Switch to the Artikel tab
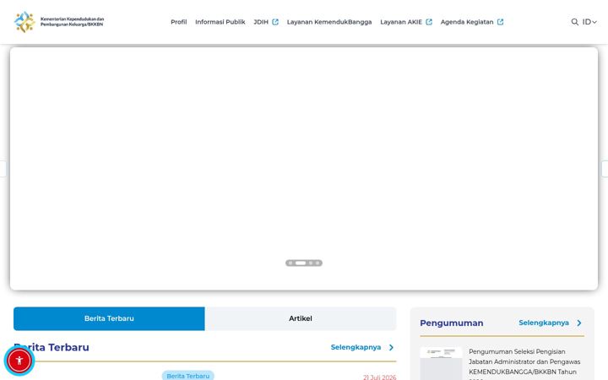Screen dimensions: 608x380 [x=301, y=318]
